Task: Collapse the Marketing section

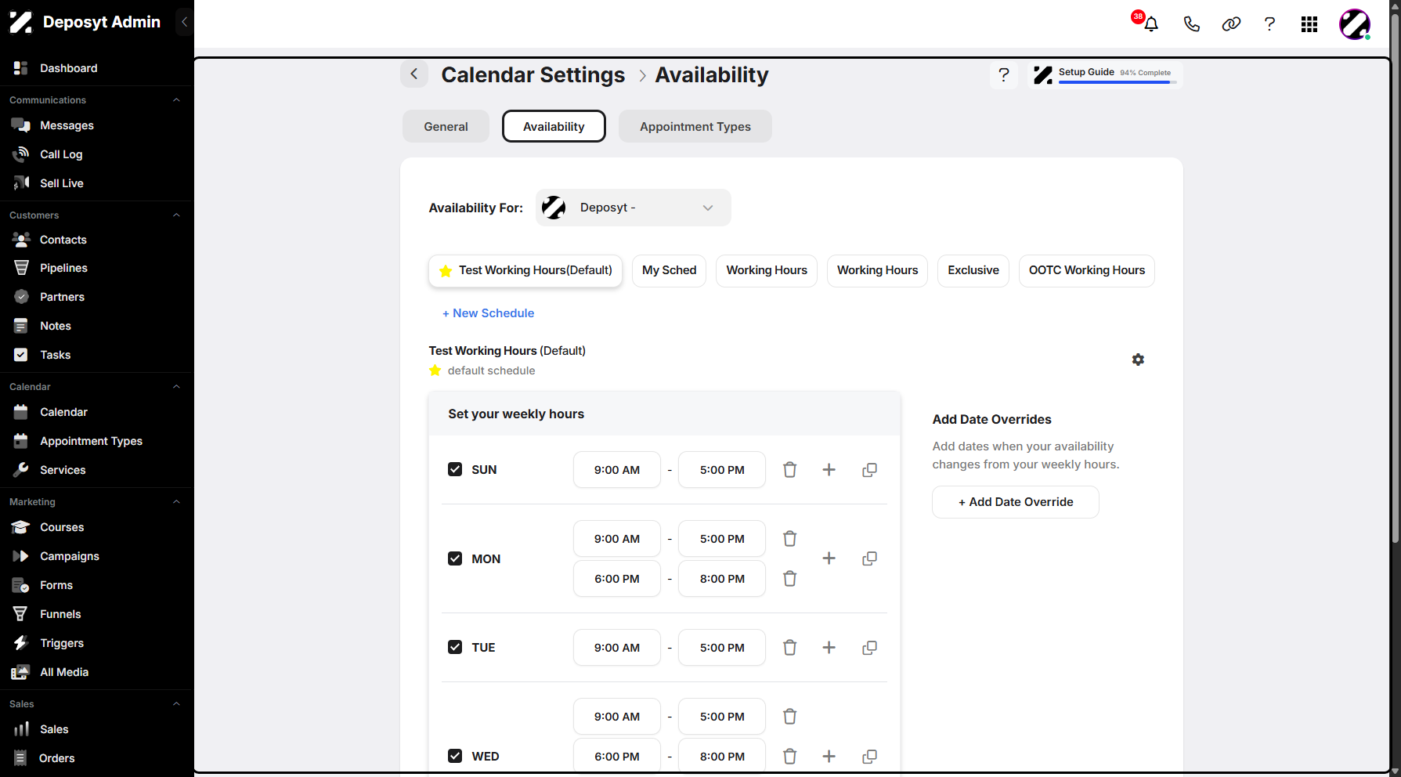Action: click(176, 502)
